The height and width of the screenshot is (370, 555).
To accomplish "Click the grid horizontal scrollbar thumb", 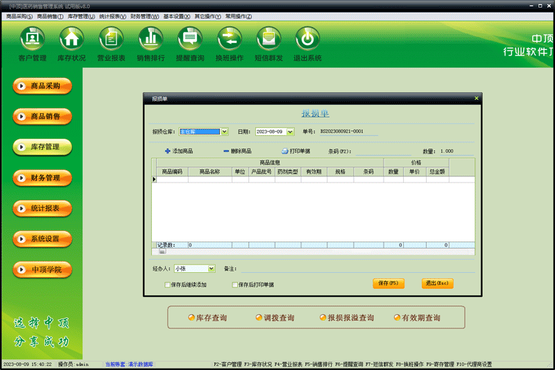I will point(162,252).
